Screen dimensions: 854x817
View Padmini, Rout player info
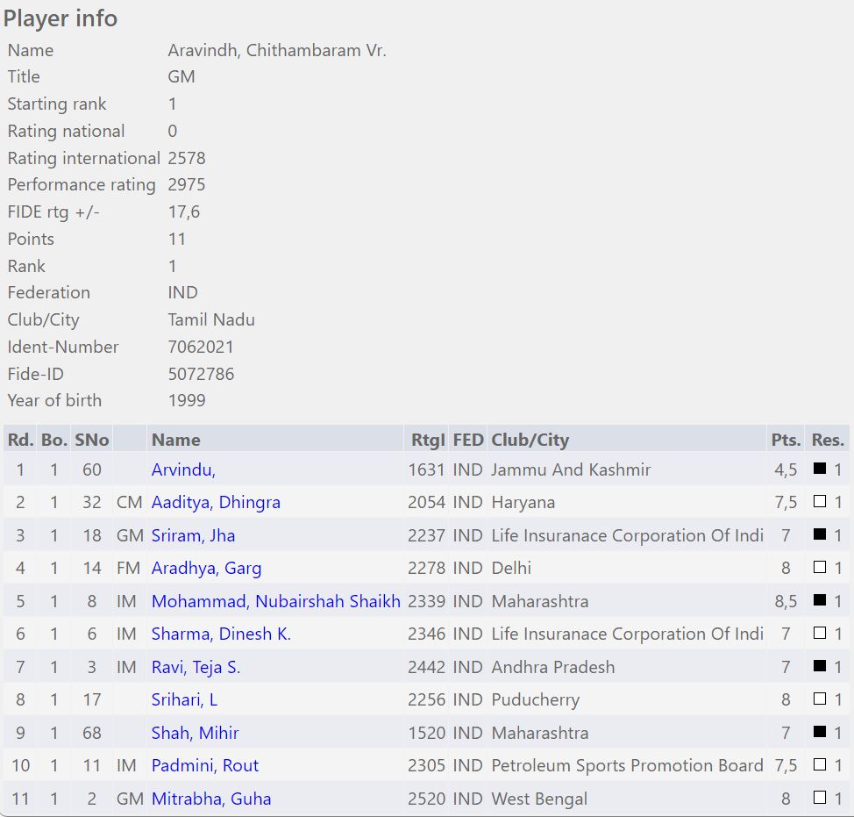point(205,766)
